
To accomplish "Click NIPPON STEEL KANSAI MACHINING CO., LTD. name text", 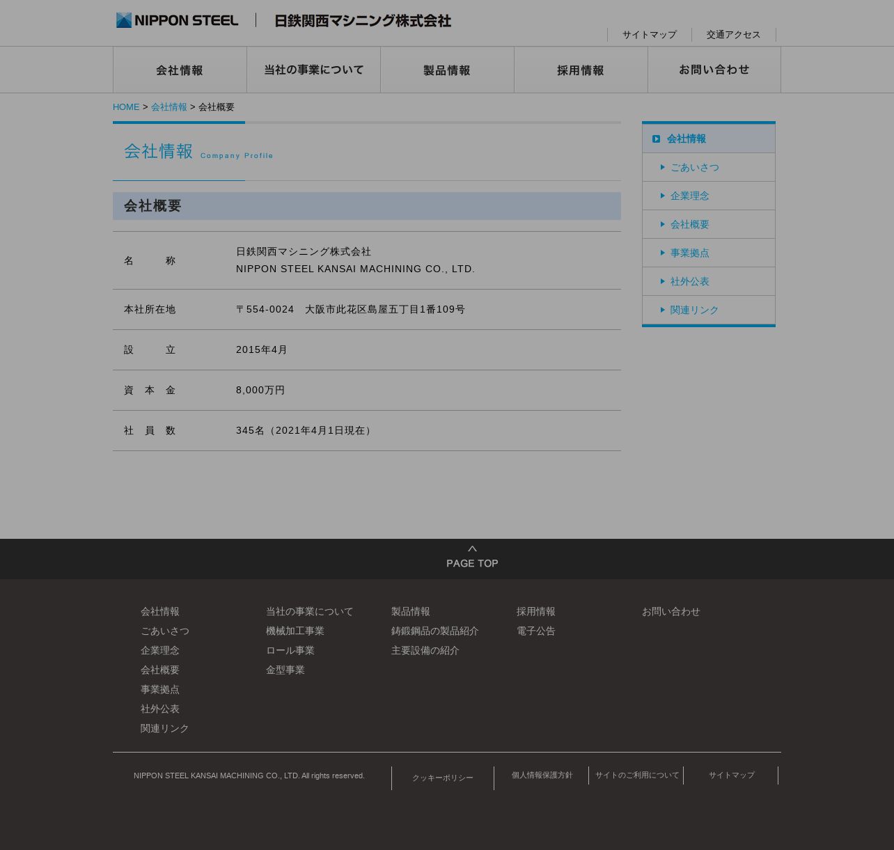I will pos(356,269).
